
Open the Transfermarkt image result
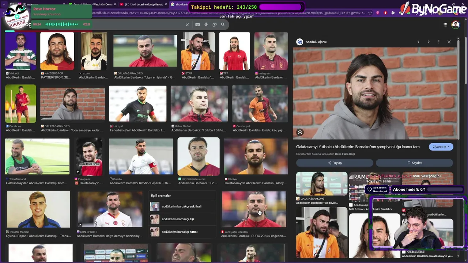pos(37,157)
